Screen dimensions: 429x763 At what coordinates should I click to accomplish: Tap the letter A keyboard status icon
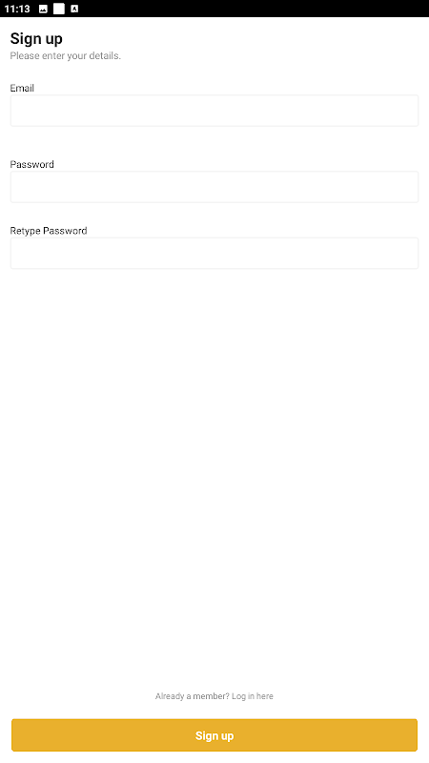74,9
